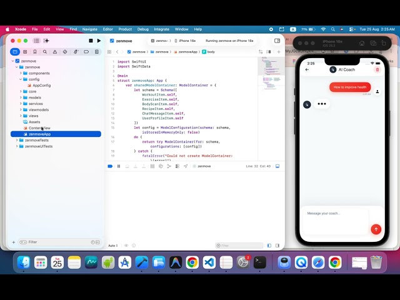Collapse the config folder
400x300 pixels.
pos(21,79)
